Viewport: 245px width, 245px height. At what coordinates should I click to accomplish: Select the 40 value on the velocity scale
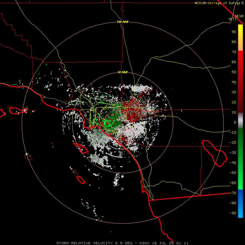[x=234, y=82]
